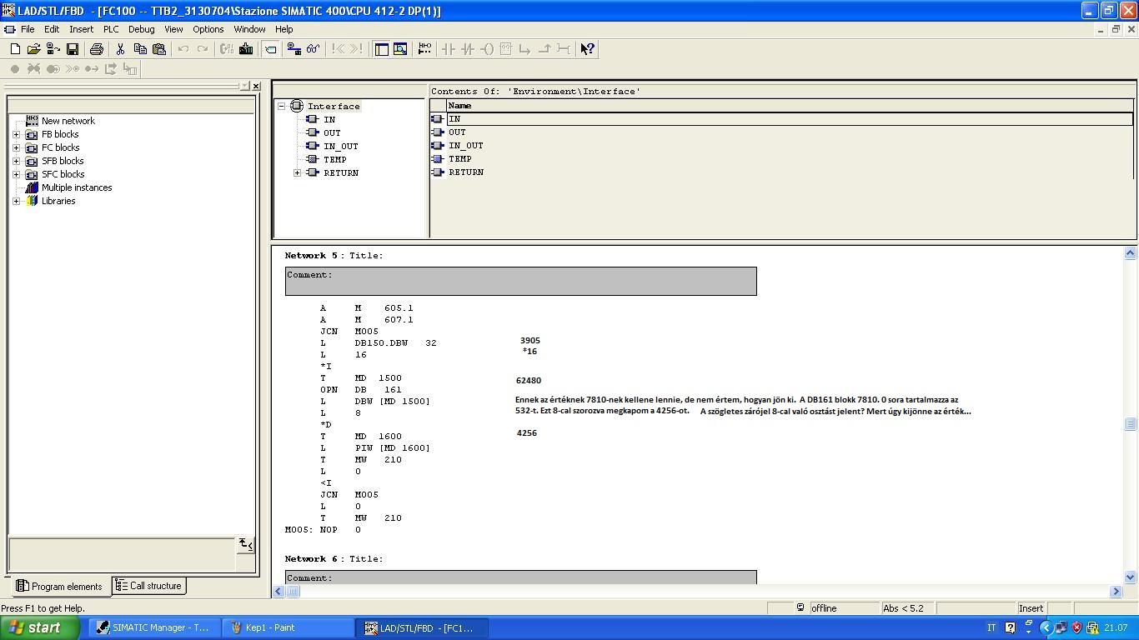Click the Go online/offline connection icon
1139x640 pixels.
tap(294, 49)
